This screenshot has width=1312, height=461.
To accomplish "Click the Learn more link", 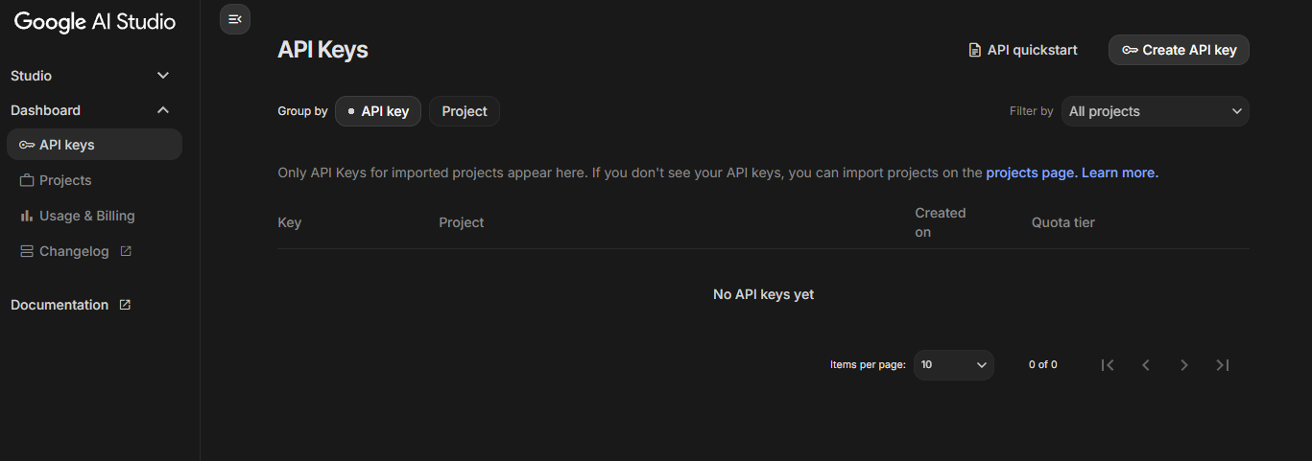I will (1120, 173).
